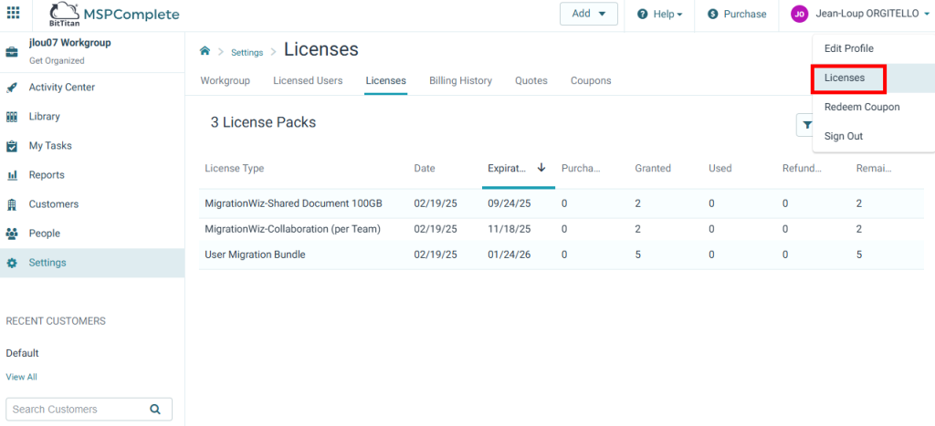
Task: Click the home breadcrumb icon
Action: click(x=205, y=51)
